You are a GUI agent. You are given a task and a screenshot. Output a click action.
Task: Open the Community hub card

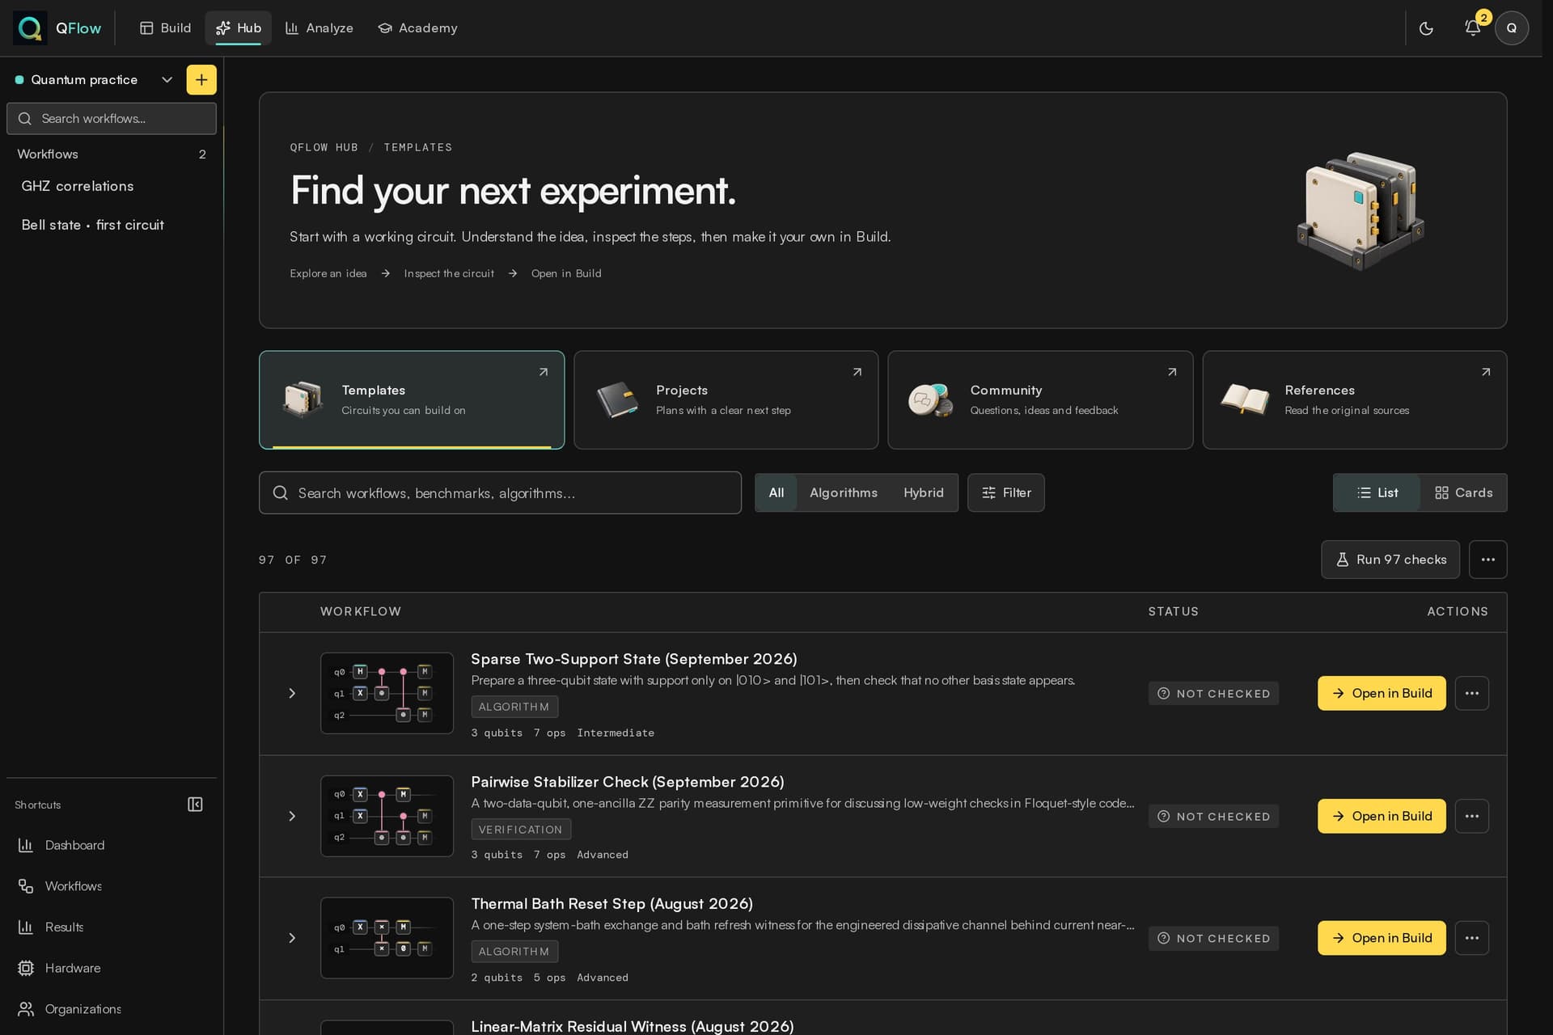click(1040, 400)
